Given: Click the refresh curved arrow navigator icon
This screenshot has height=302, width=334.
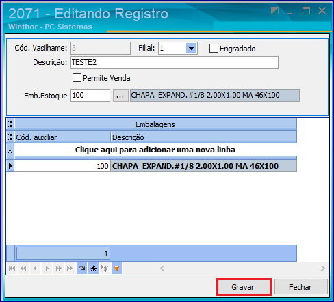Looking at the screenshot, I should coord(81,269).
